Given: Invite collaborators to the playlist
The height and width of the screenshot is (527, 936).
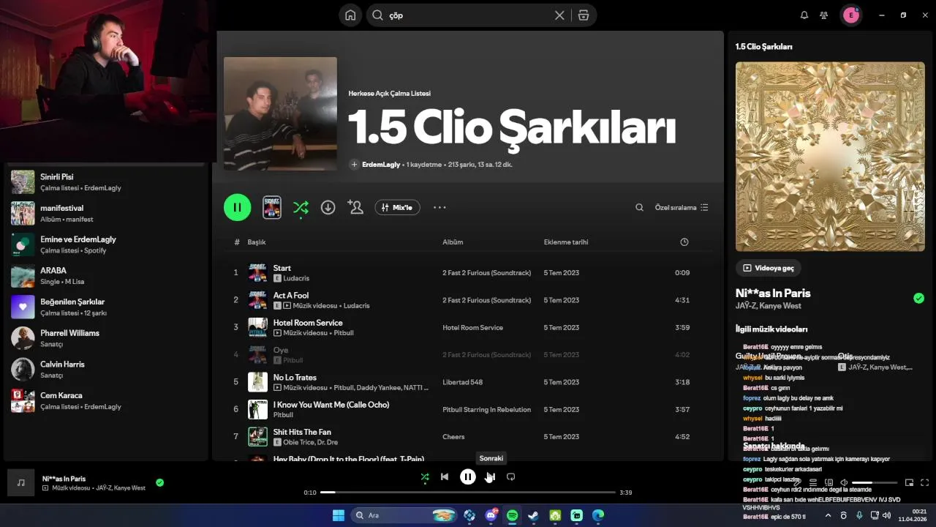Looking at the screenshot, I should click(x=356, y=207).
